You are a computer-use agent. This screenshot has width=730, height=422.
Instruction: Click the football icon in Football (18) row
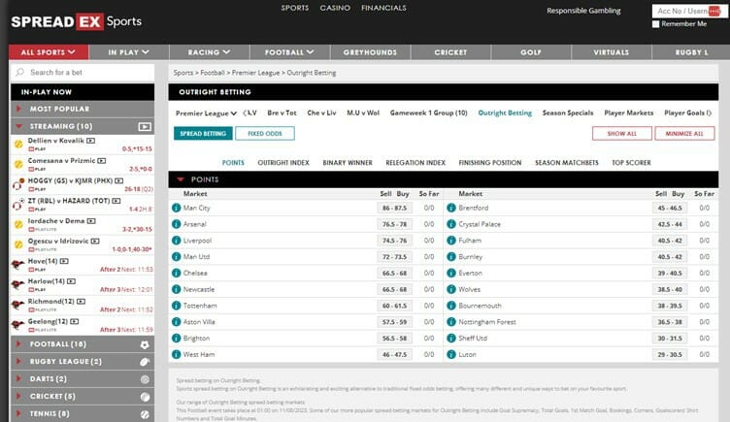pyautogui.click(x=145, y=344)
